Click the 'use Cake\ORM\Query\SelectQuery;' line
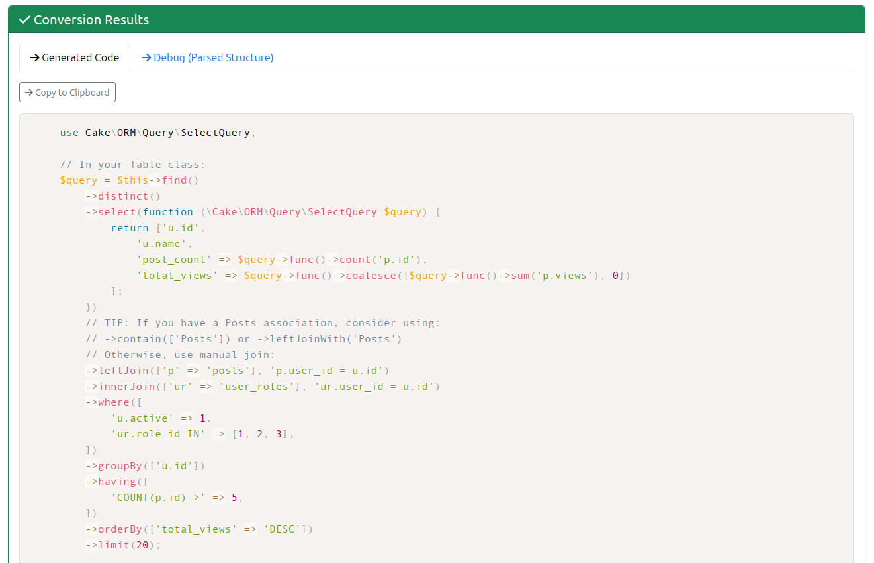Image resolution: width=874 pixels, height=563 pixels. click(x=157, y=133)
